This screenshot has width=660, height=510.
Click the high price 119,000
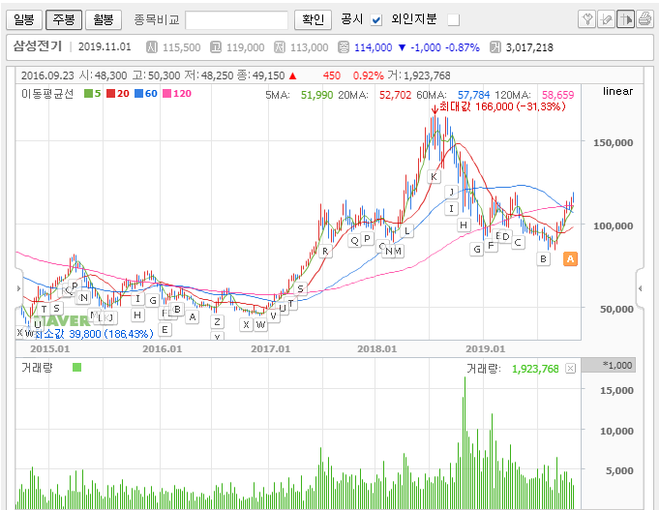coord(246,47)
